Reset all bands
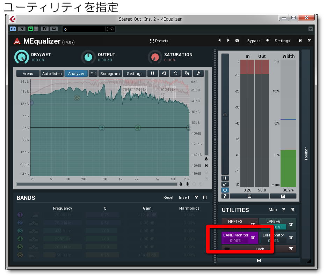 click(168, 197)
